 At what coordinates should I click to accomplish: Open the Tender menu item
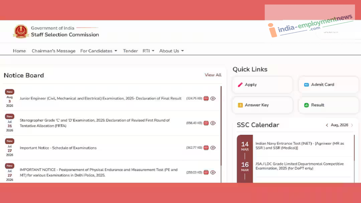coord(130,51)
